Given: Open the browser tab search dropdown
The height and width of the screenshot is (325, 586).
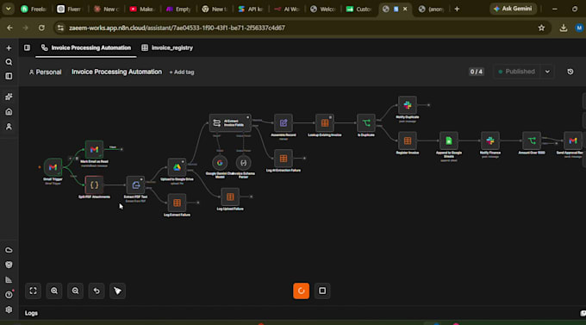Looking at the screenshot, I should (8, 9).
